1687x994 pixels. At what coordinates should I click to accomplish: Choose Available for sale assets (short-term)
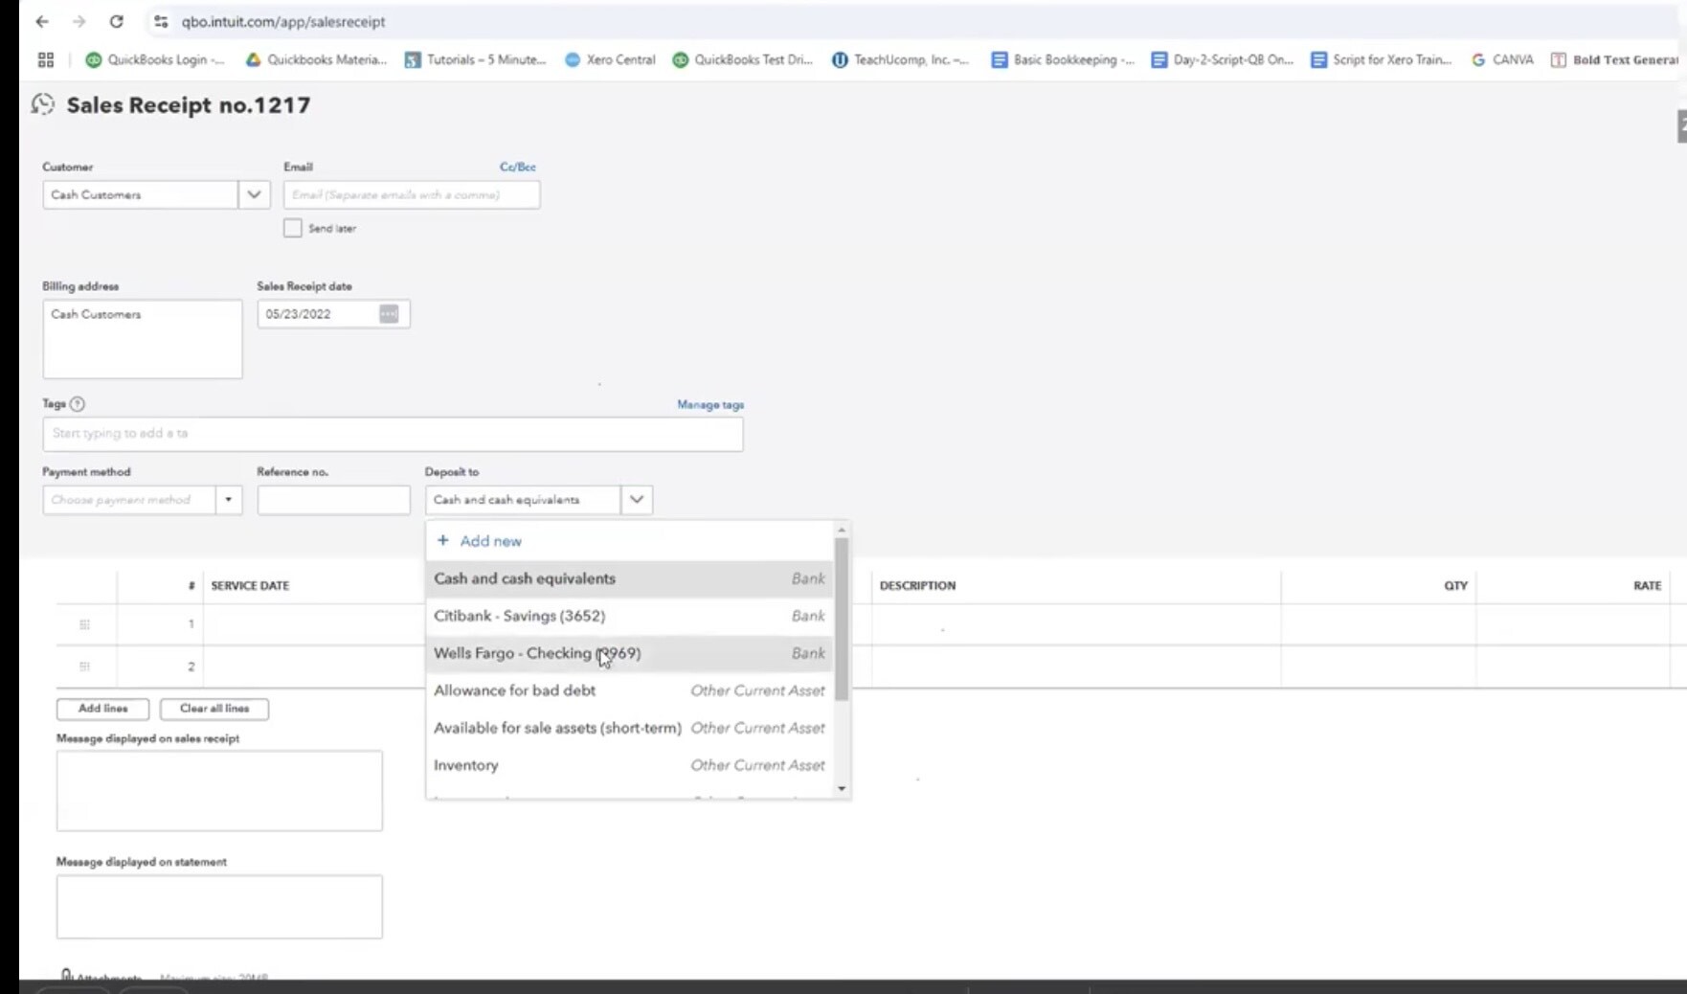(x=629, y=728)
